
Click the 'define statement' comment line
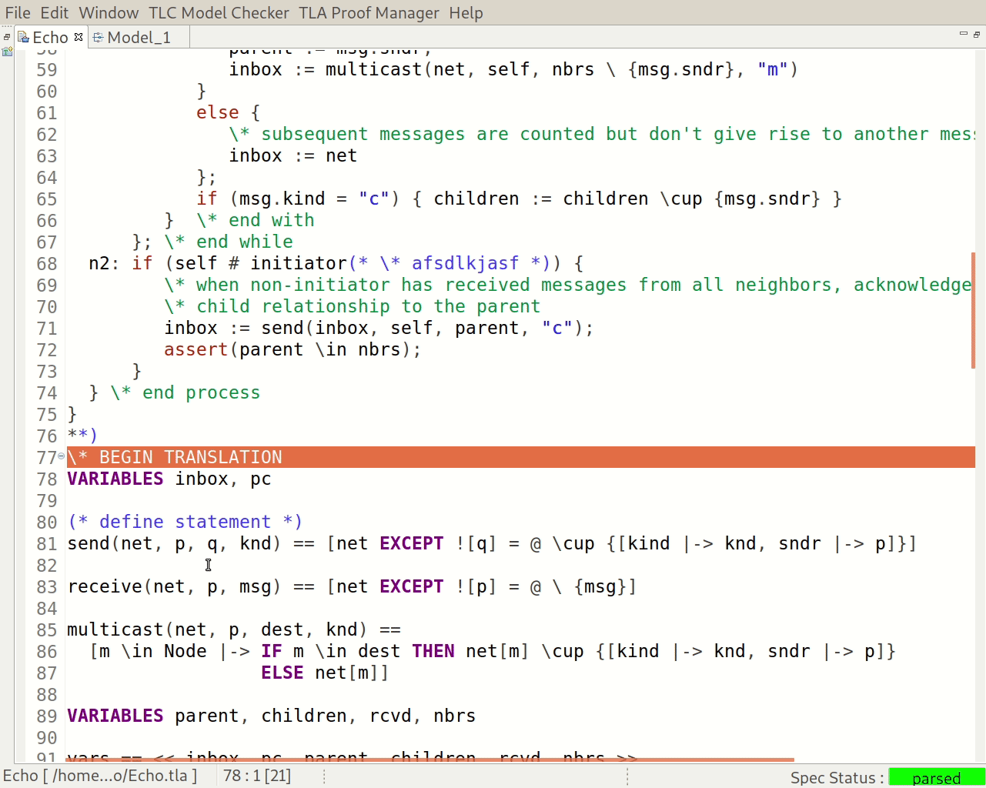[185, 522]
